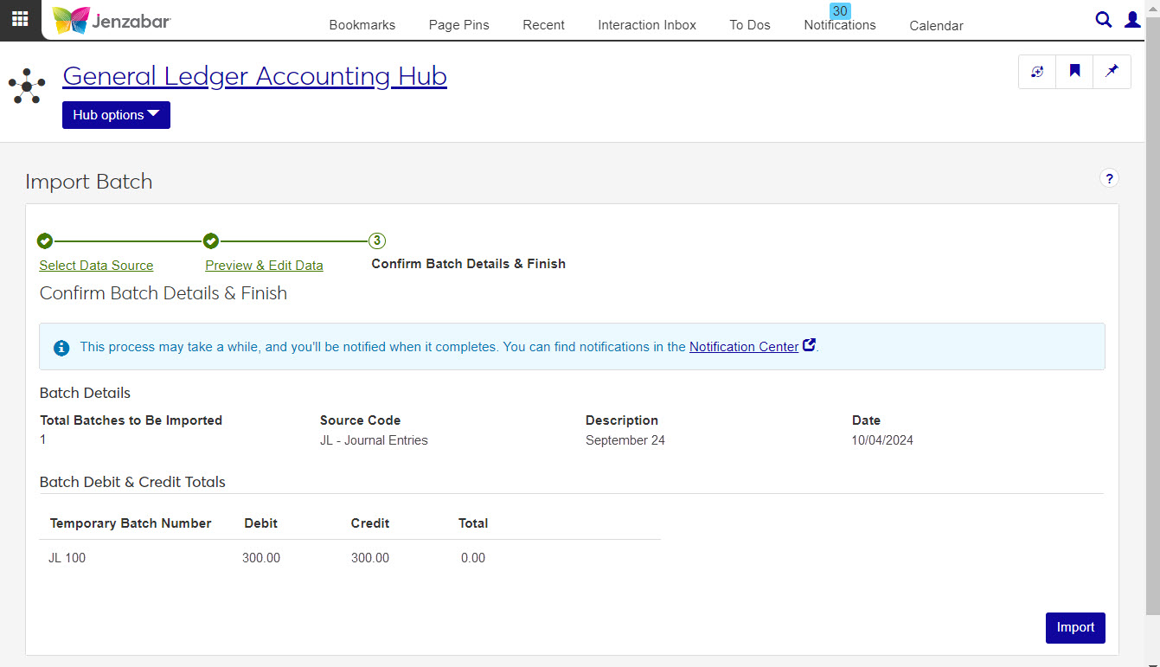Screen dimensions: 1160x667
Task: Expand the Hub options dropdown
Action: (x=116, y=115)
